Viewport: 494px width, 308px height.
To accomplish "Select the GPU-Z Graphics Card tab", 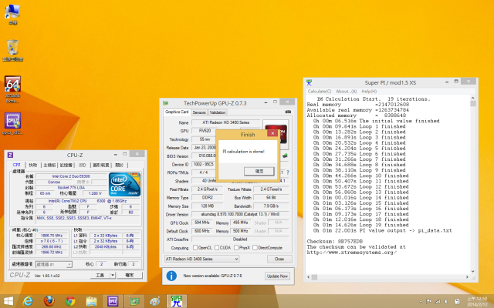I will point(177,112).
